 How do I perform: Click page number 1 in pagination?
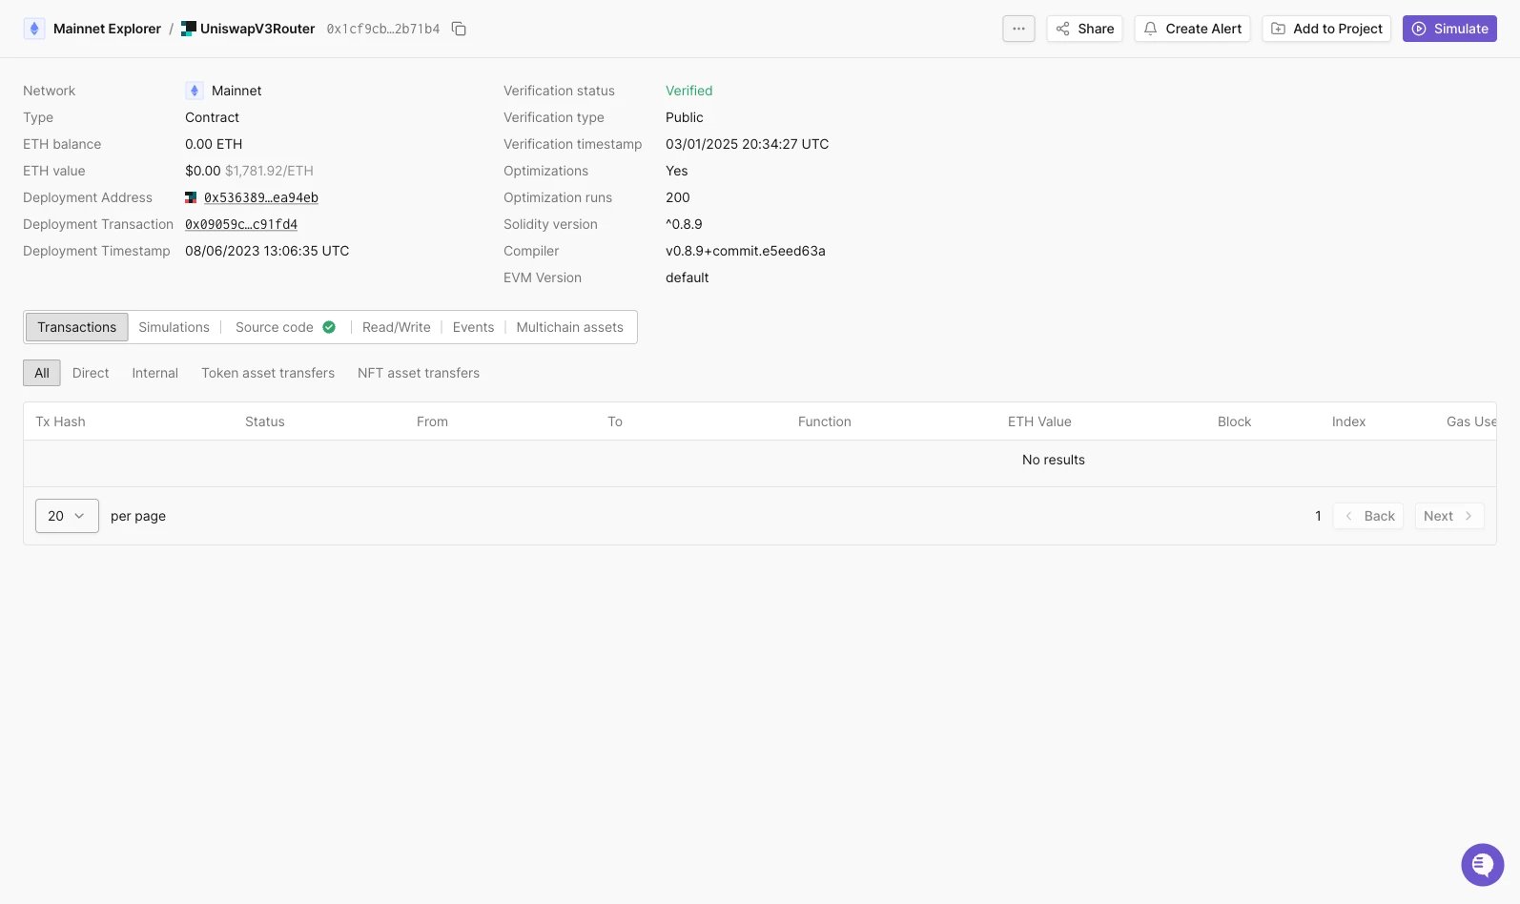coord(1318,516)
